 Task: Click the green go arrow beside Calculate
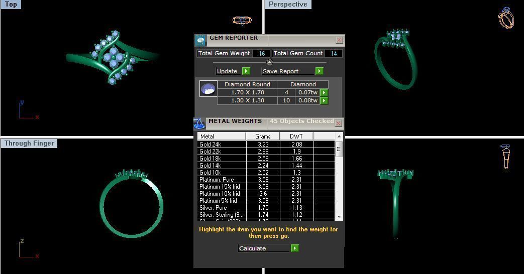tap(294, 248)
